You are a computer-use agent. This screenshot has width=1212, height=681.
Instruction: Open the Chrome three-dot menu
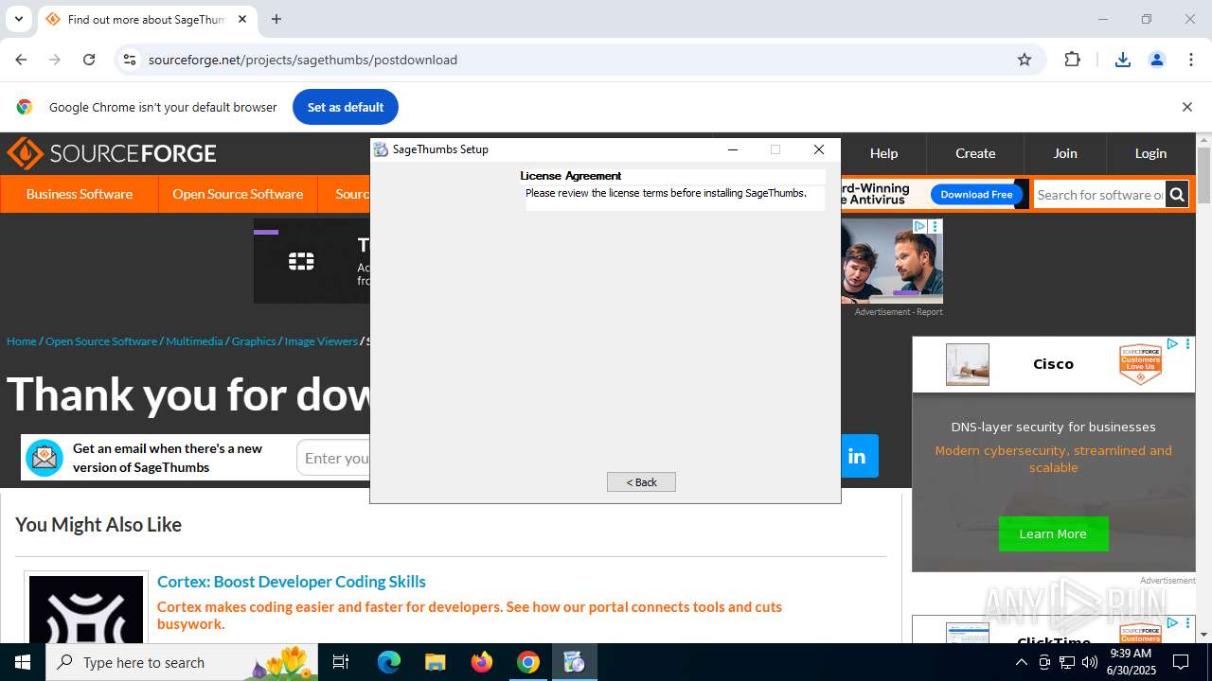coord(1191,60)
